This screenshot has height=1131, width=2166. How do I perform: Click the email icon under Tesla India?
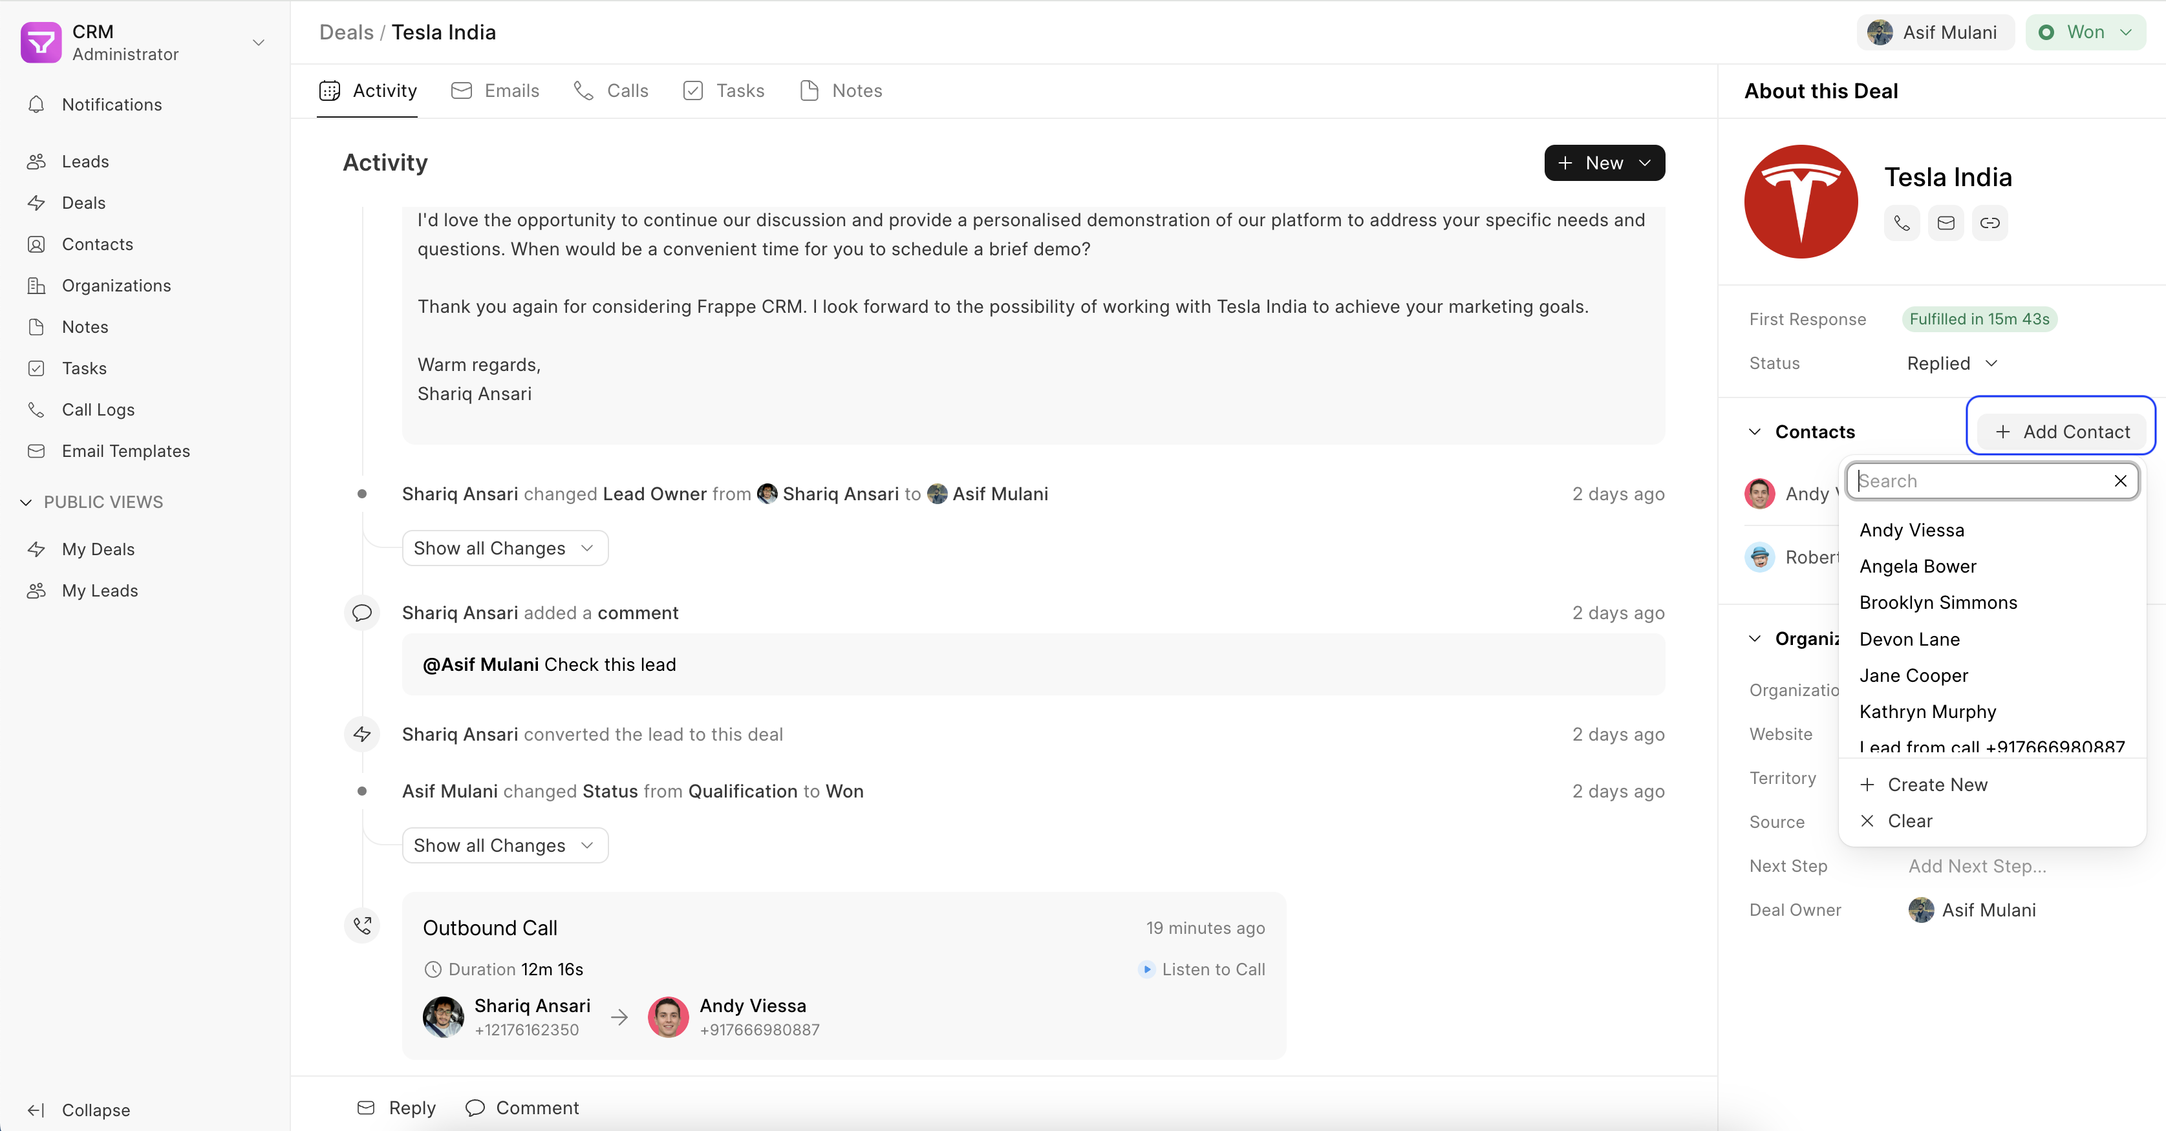(1945, 223)
